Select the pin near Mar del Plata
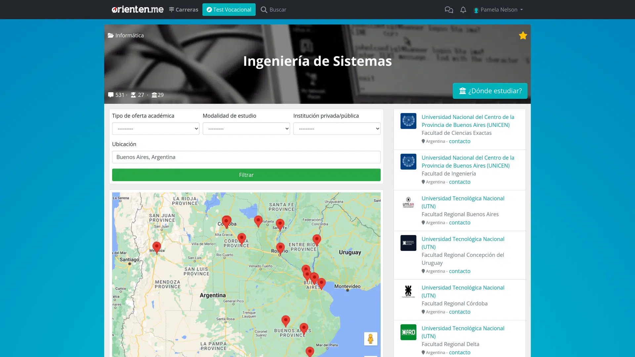 310,352
